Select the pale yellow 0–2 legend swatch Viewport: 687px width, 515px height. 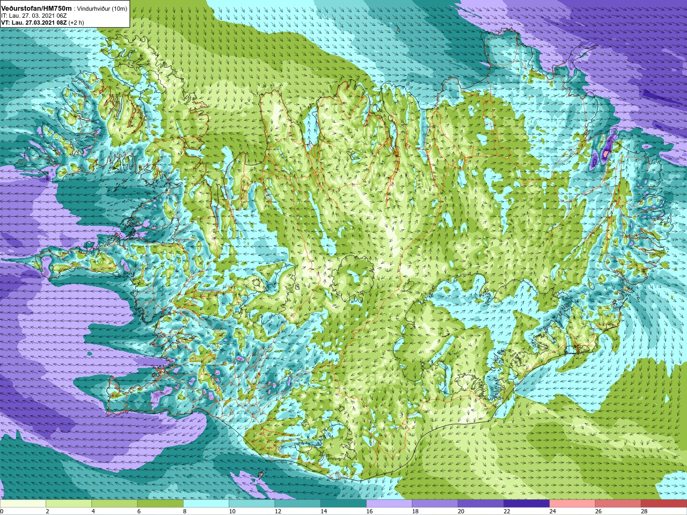23,504
